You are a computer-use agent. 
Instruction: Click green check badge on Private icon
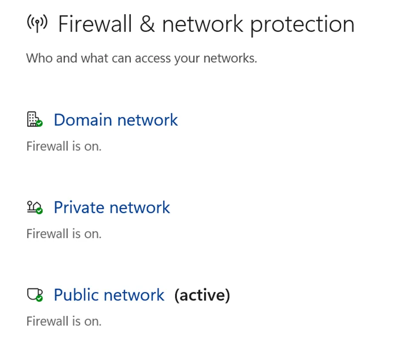click(x=39, y=211)
